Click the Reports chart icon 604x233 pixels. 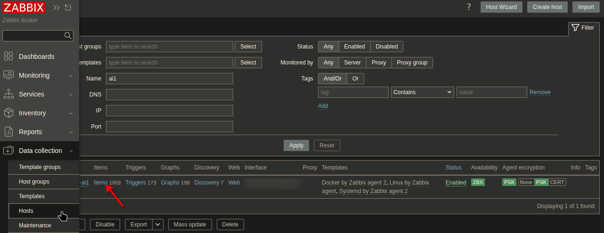tap(8, 132)
